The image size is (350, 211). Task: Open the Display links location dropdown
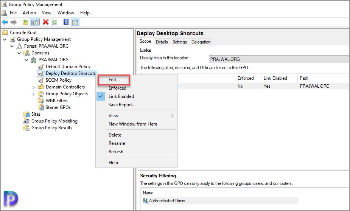click(279, 59)
